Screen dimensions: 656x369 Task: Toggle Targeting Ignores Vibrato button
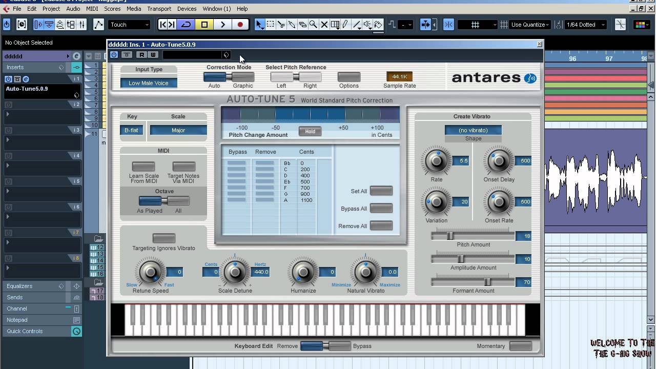click(164, 238)
